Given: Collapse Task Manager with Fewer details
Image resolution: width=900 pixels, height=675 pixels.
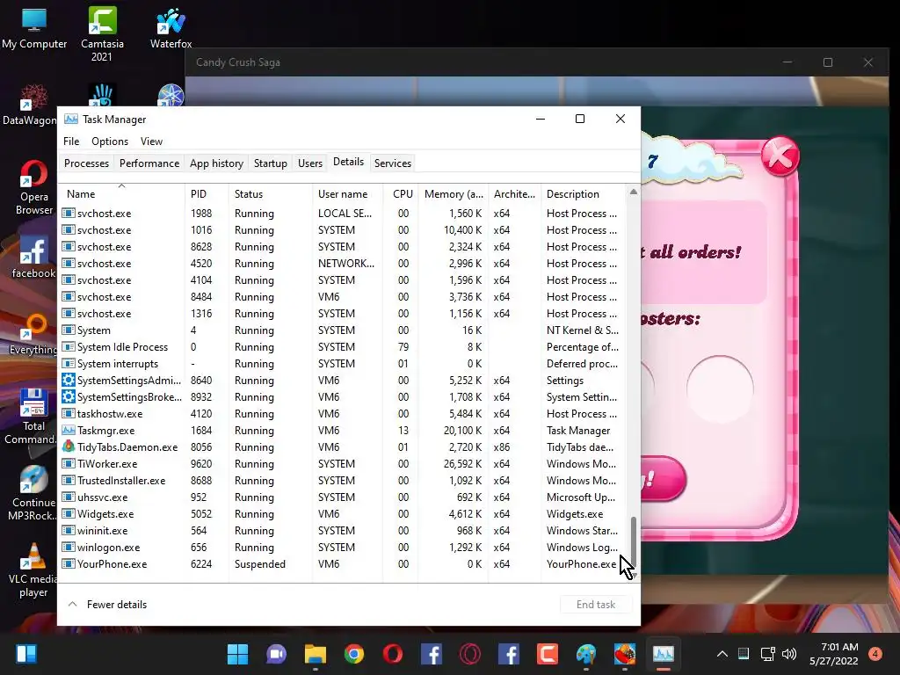Looking at the screenshot, I should click(108, 605).
